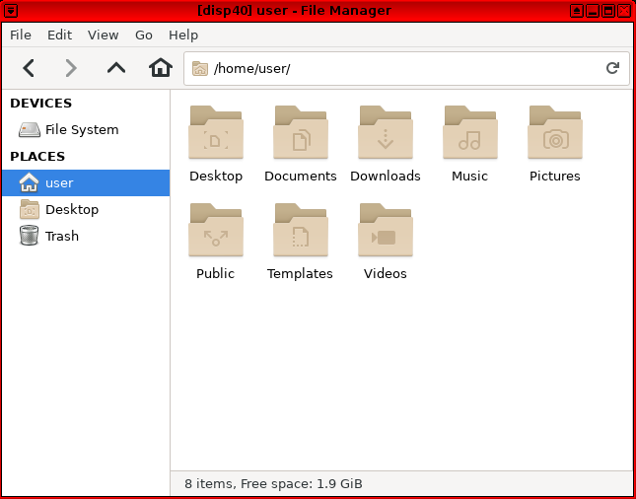Click the Home folder toolbar icon
This screenshot has height=499, width=636.
pyautogui.click(x=160, y=68)
